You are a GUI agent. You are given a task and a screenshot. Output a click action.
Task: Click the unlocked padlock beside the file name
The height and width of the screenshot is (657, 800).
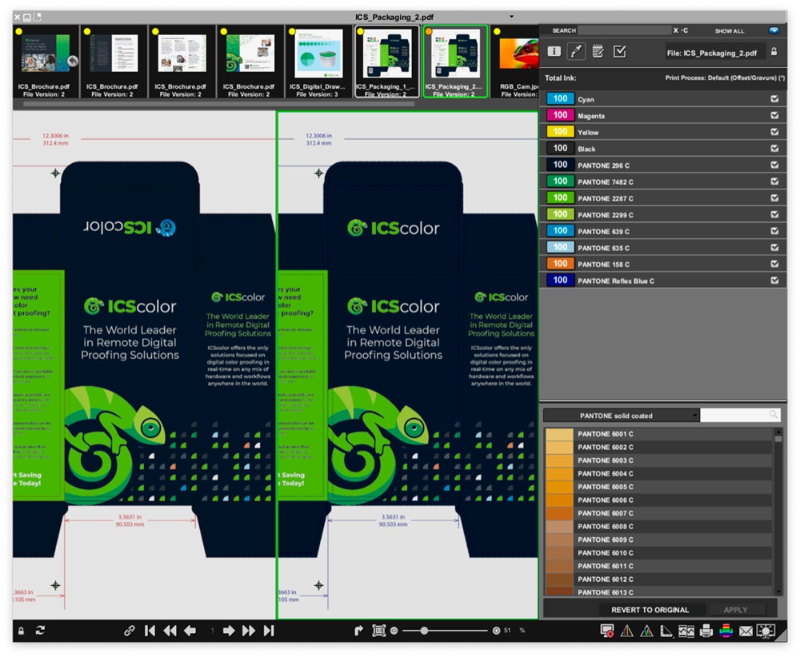pyautogui.click(x=774, y=52)
